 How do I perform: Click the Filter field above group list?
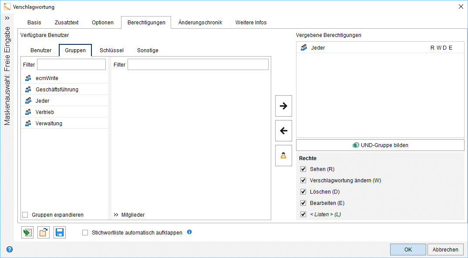(x=71, y=65)
